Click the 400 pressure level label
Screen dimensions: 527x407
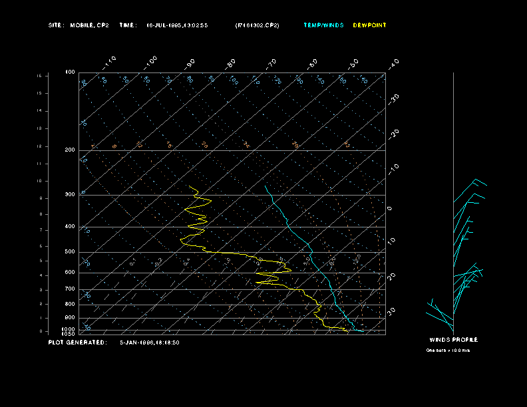point(70,226)
